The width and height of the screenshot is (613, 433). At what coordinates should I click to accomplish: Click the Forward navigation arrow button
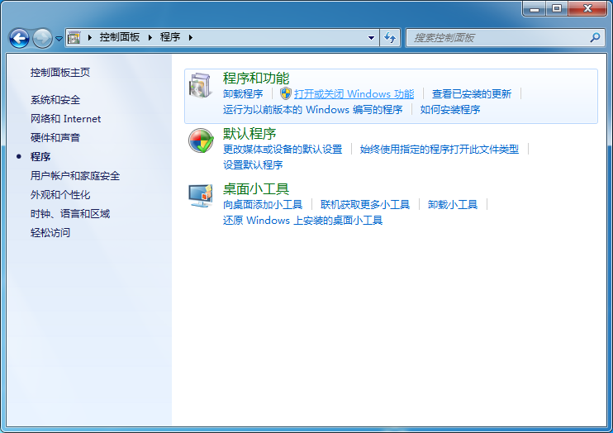point(41,38)
